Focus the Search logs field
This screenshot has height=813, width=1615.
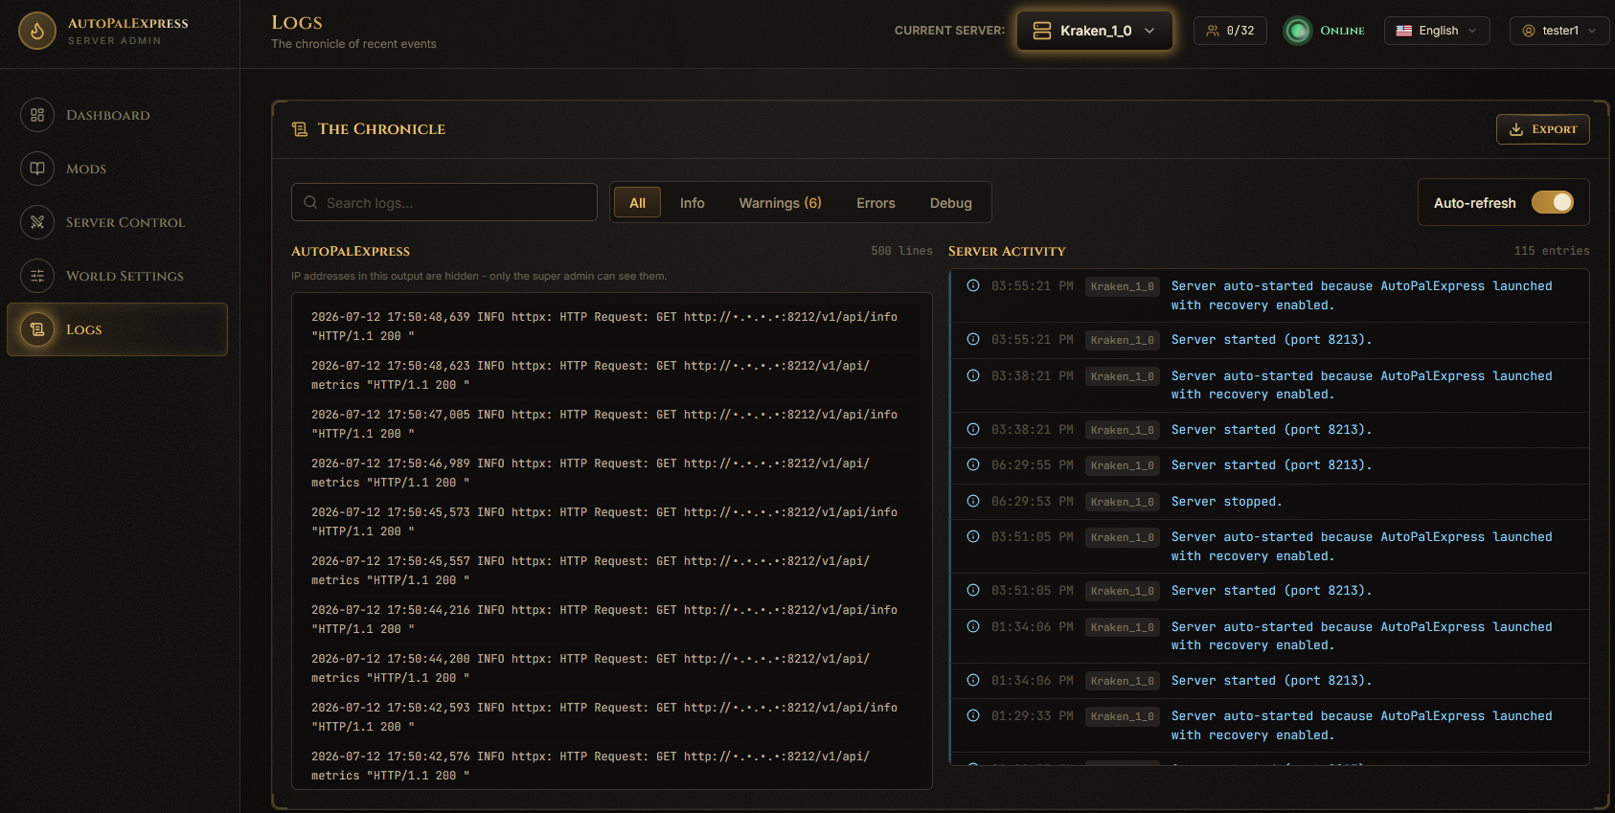tap(444, 202)
